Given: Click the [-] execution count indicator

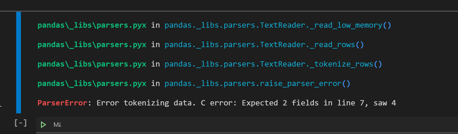Looking at the screenshot, I should coord(21,123).
